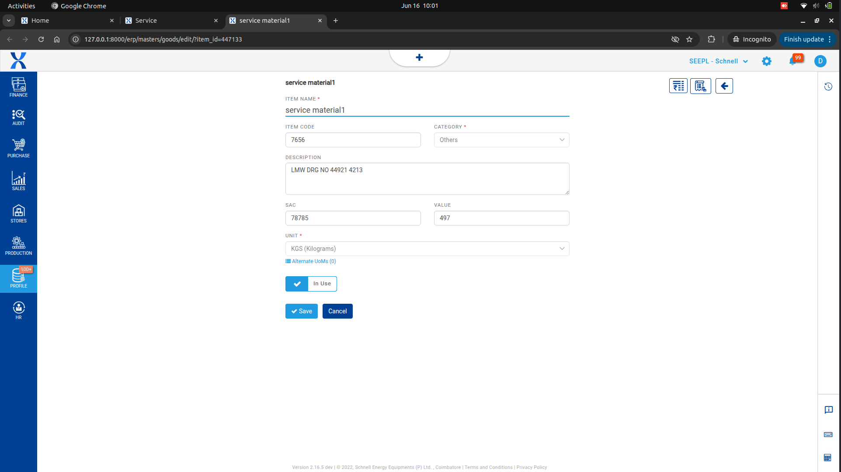The image size is (841, 472).
Task: Open the Profile module
Action: 18,278
